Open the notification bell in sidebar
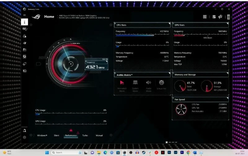248x156 pixels. point(24,130)
